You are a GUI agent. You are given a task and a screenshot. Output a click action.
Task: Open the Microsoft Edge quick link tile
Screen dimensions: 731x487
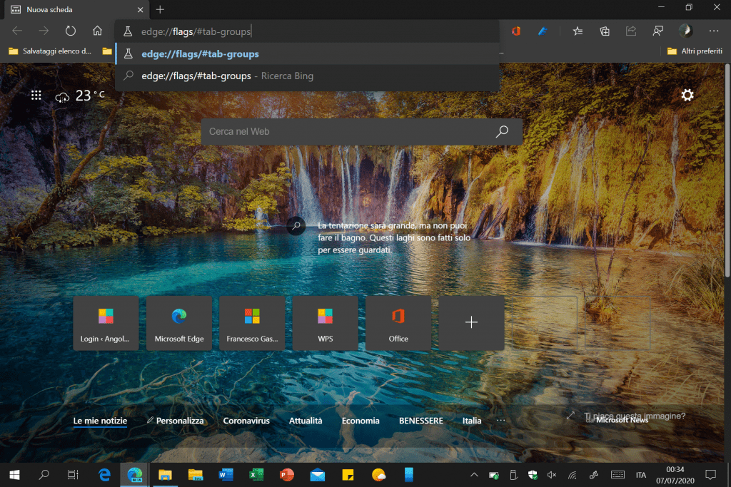click(179, 323)
